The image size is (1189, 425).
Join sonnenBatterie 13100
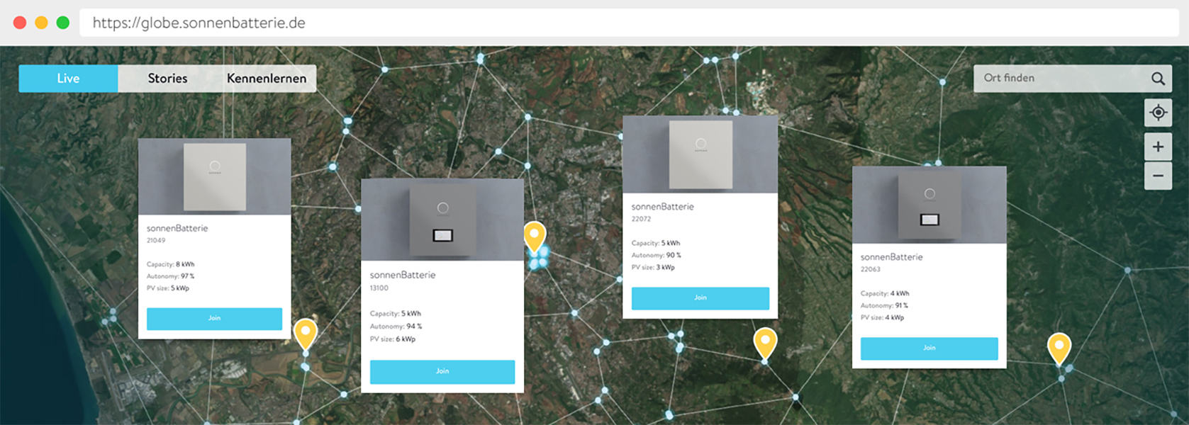(x=442, y=372)
